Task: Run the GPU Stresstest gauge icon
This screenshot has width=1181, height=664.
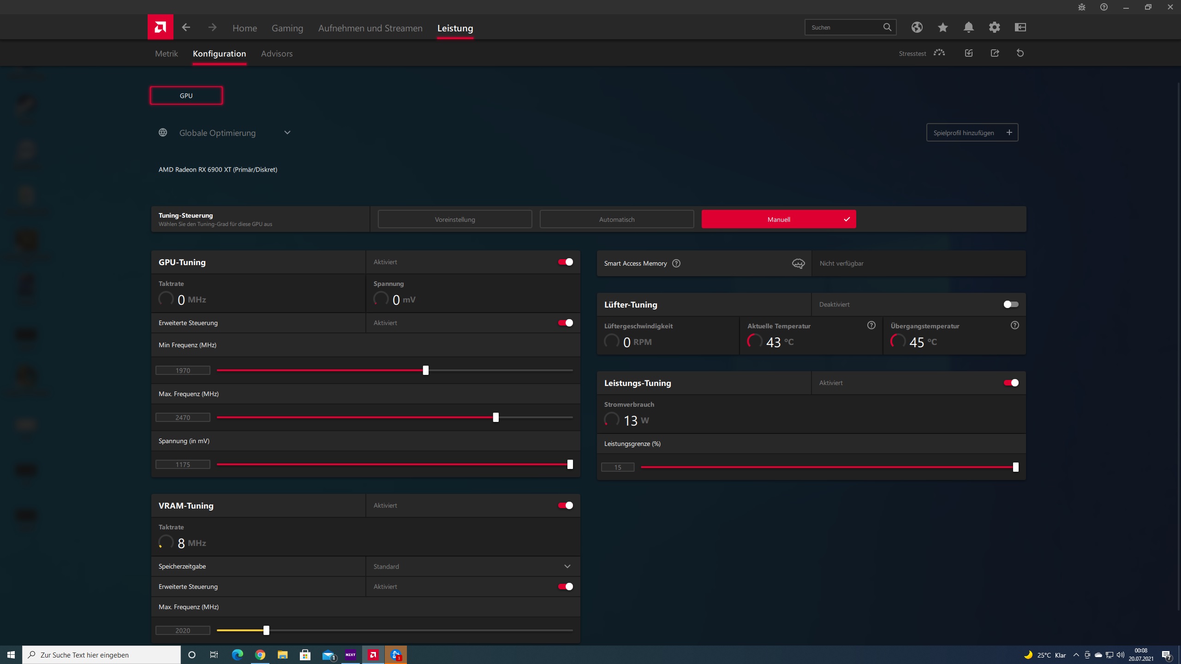Action: [939, 53]
